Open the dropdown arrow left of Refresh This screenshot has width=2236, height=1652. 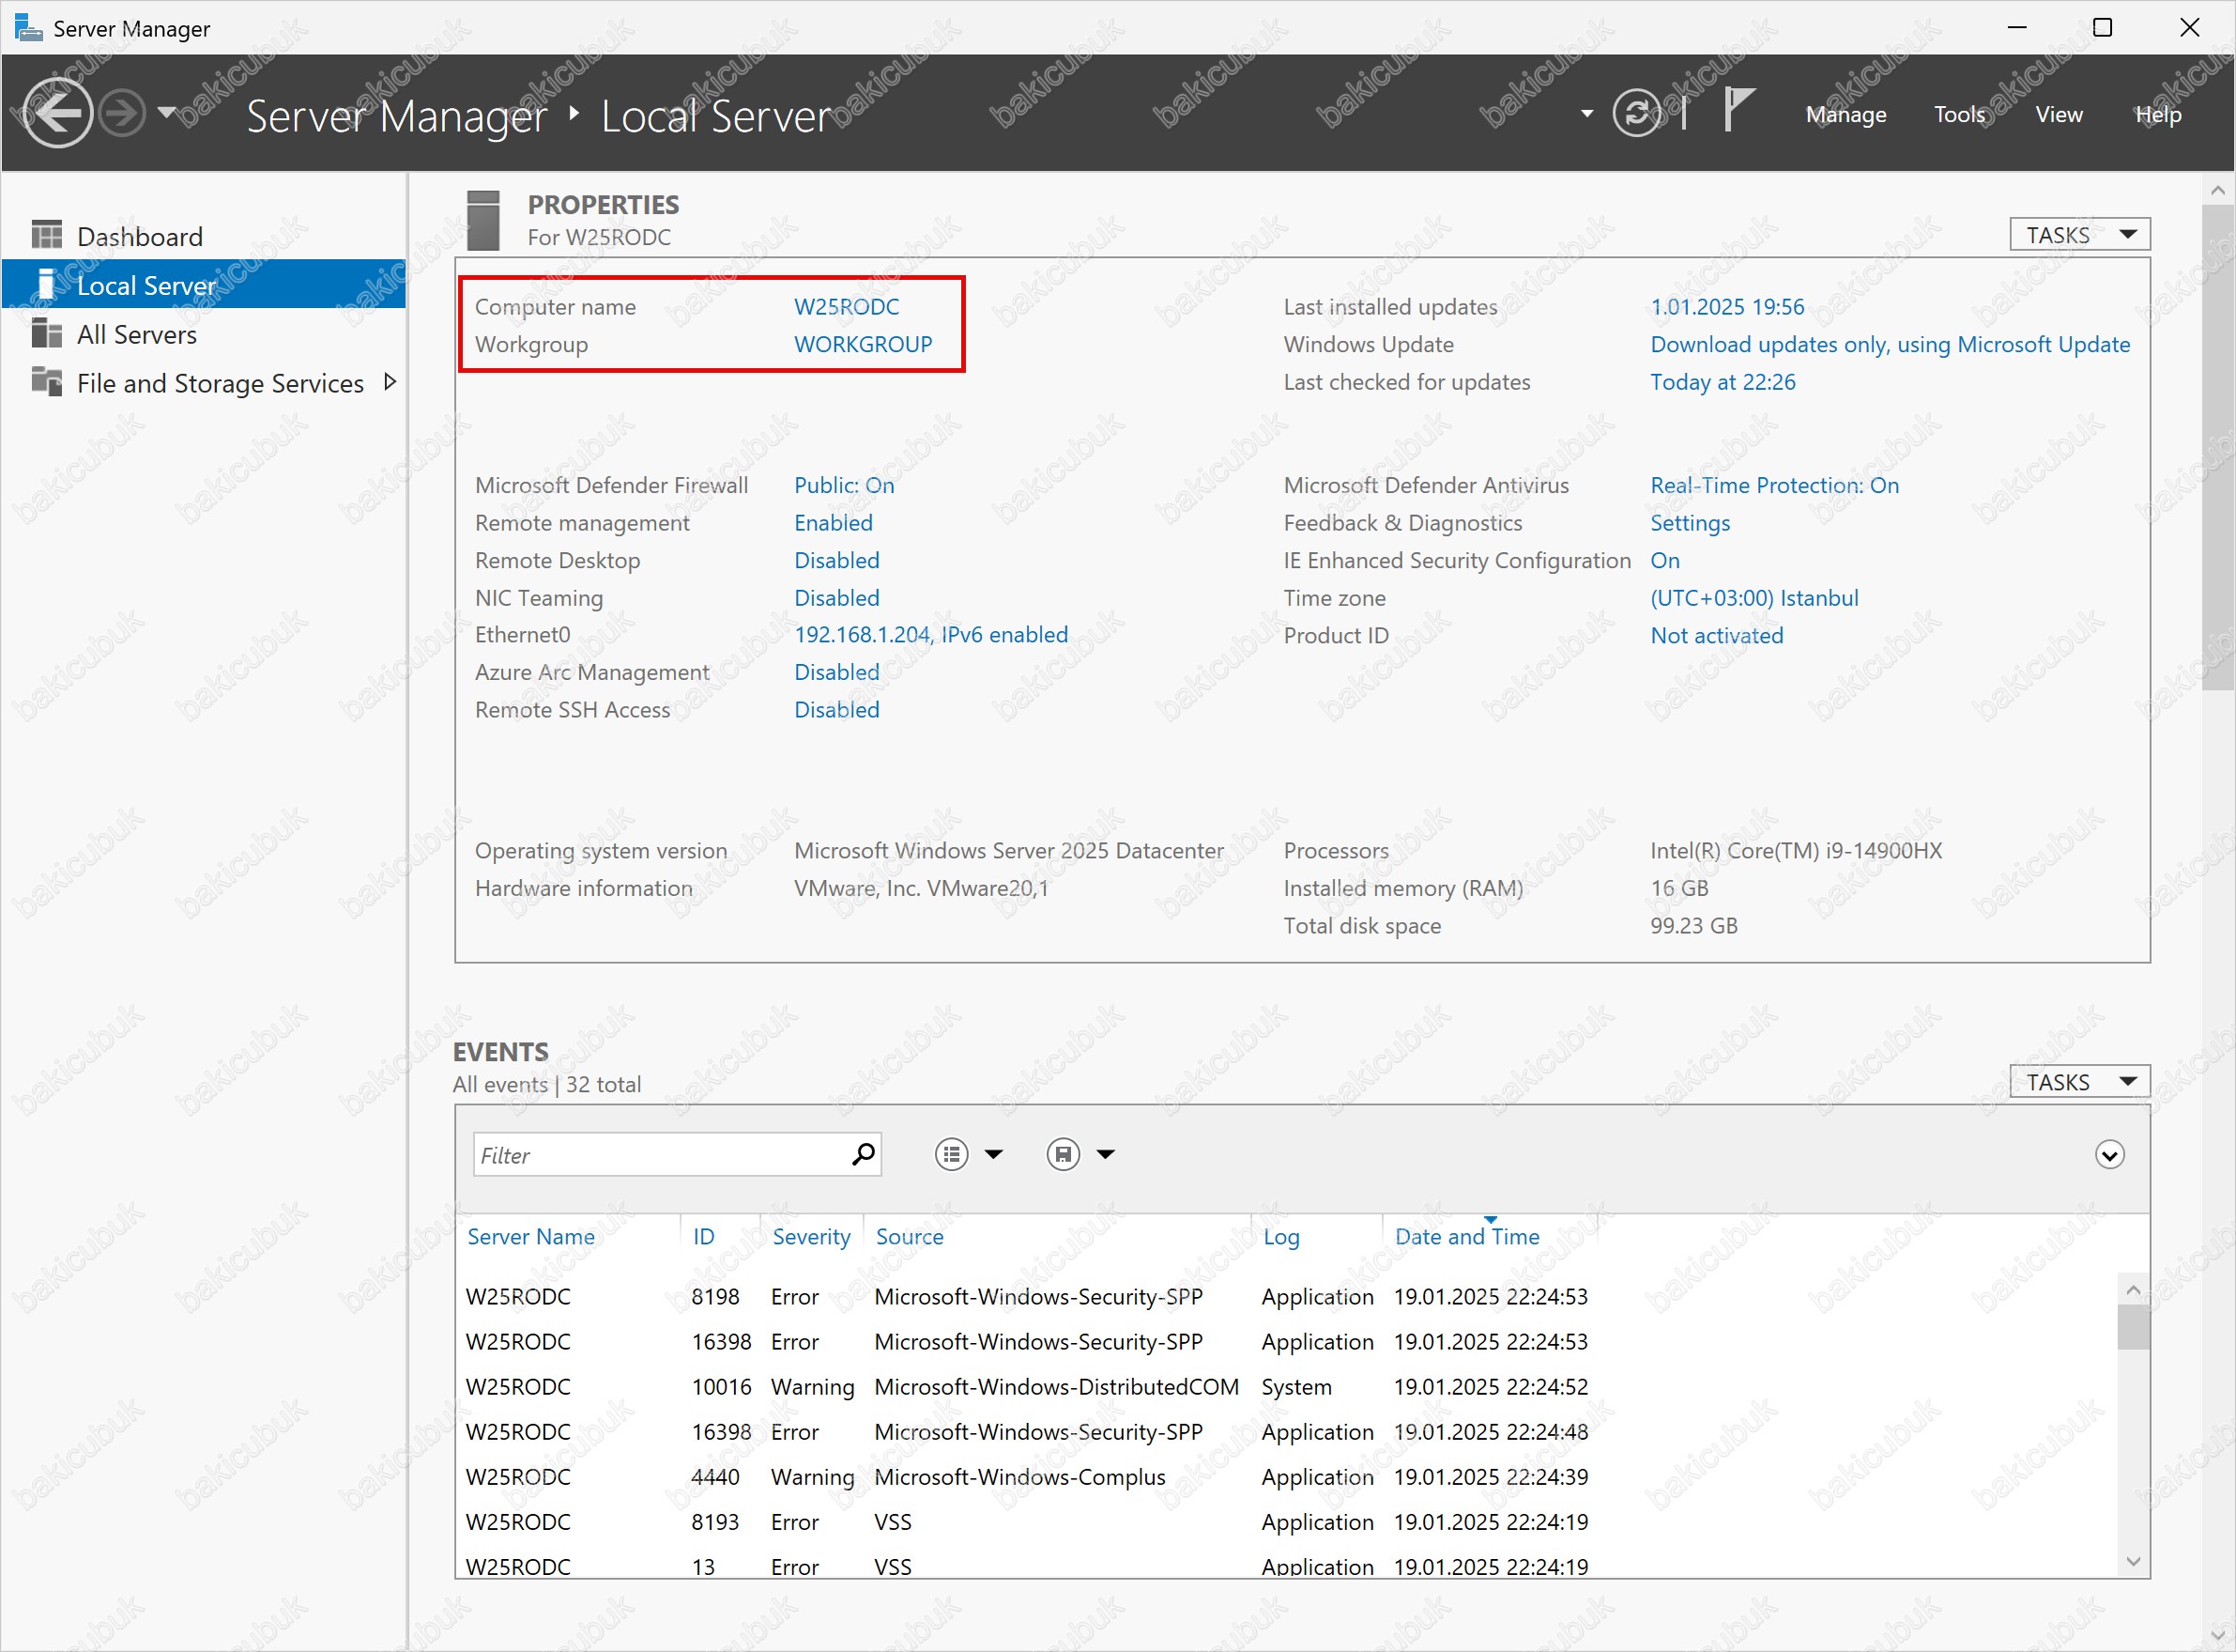1586,114
